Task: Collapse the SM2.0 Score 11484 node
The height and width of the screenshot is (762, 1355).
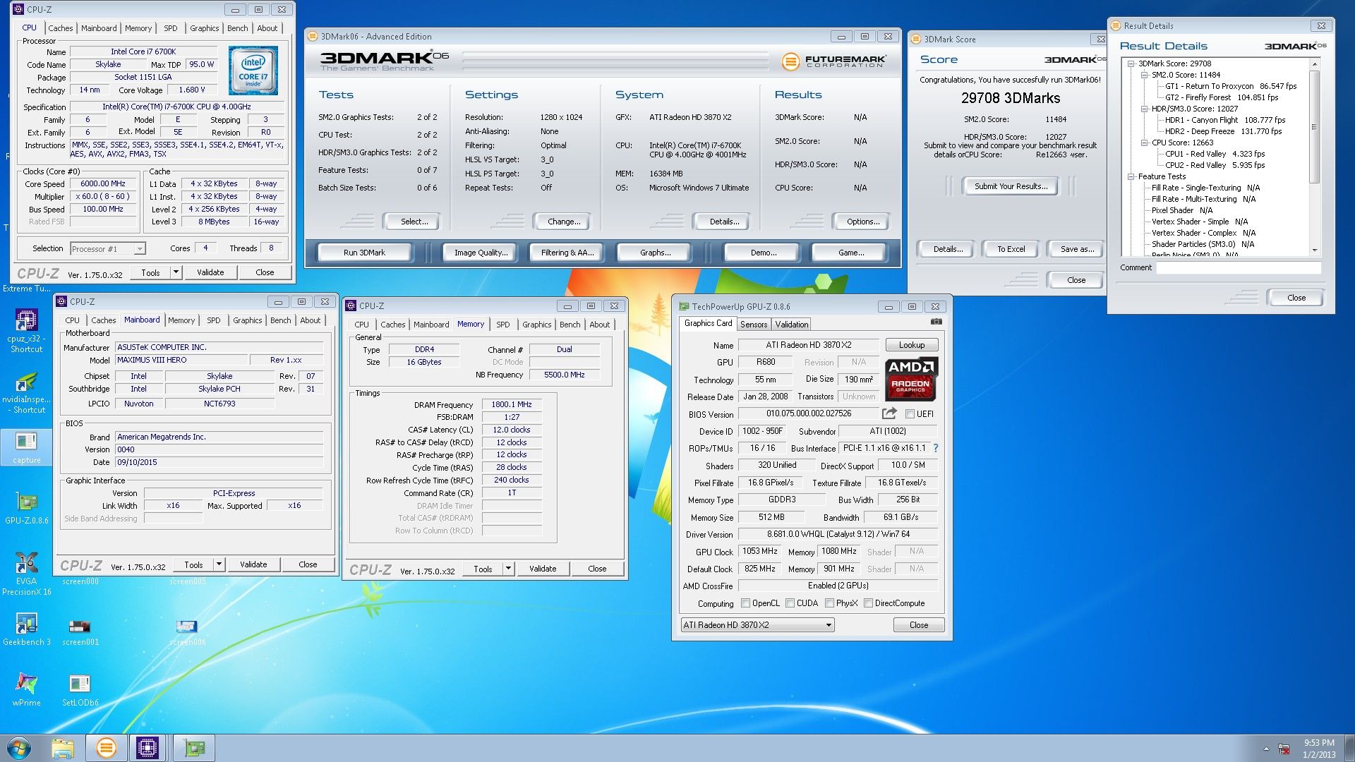Action: [x=1144, y=75]
